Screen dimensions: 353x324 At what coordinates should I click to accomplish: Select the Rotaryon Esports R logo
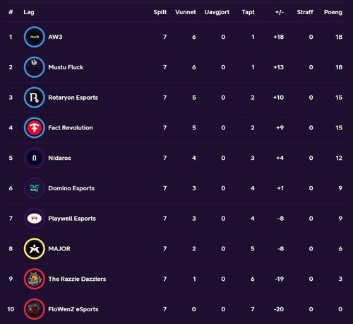35,98
